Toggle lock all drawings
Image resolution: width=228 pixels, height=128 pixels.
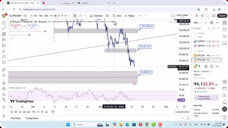[4, 94]
